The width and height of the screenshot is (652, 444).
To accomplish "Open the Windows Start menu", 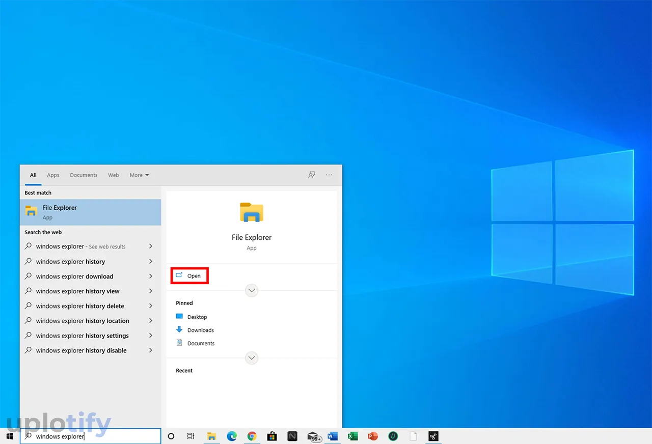I will [10, 436].
